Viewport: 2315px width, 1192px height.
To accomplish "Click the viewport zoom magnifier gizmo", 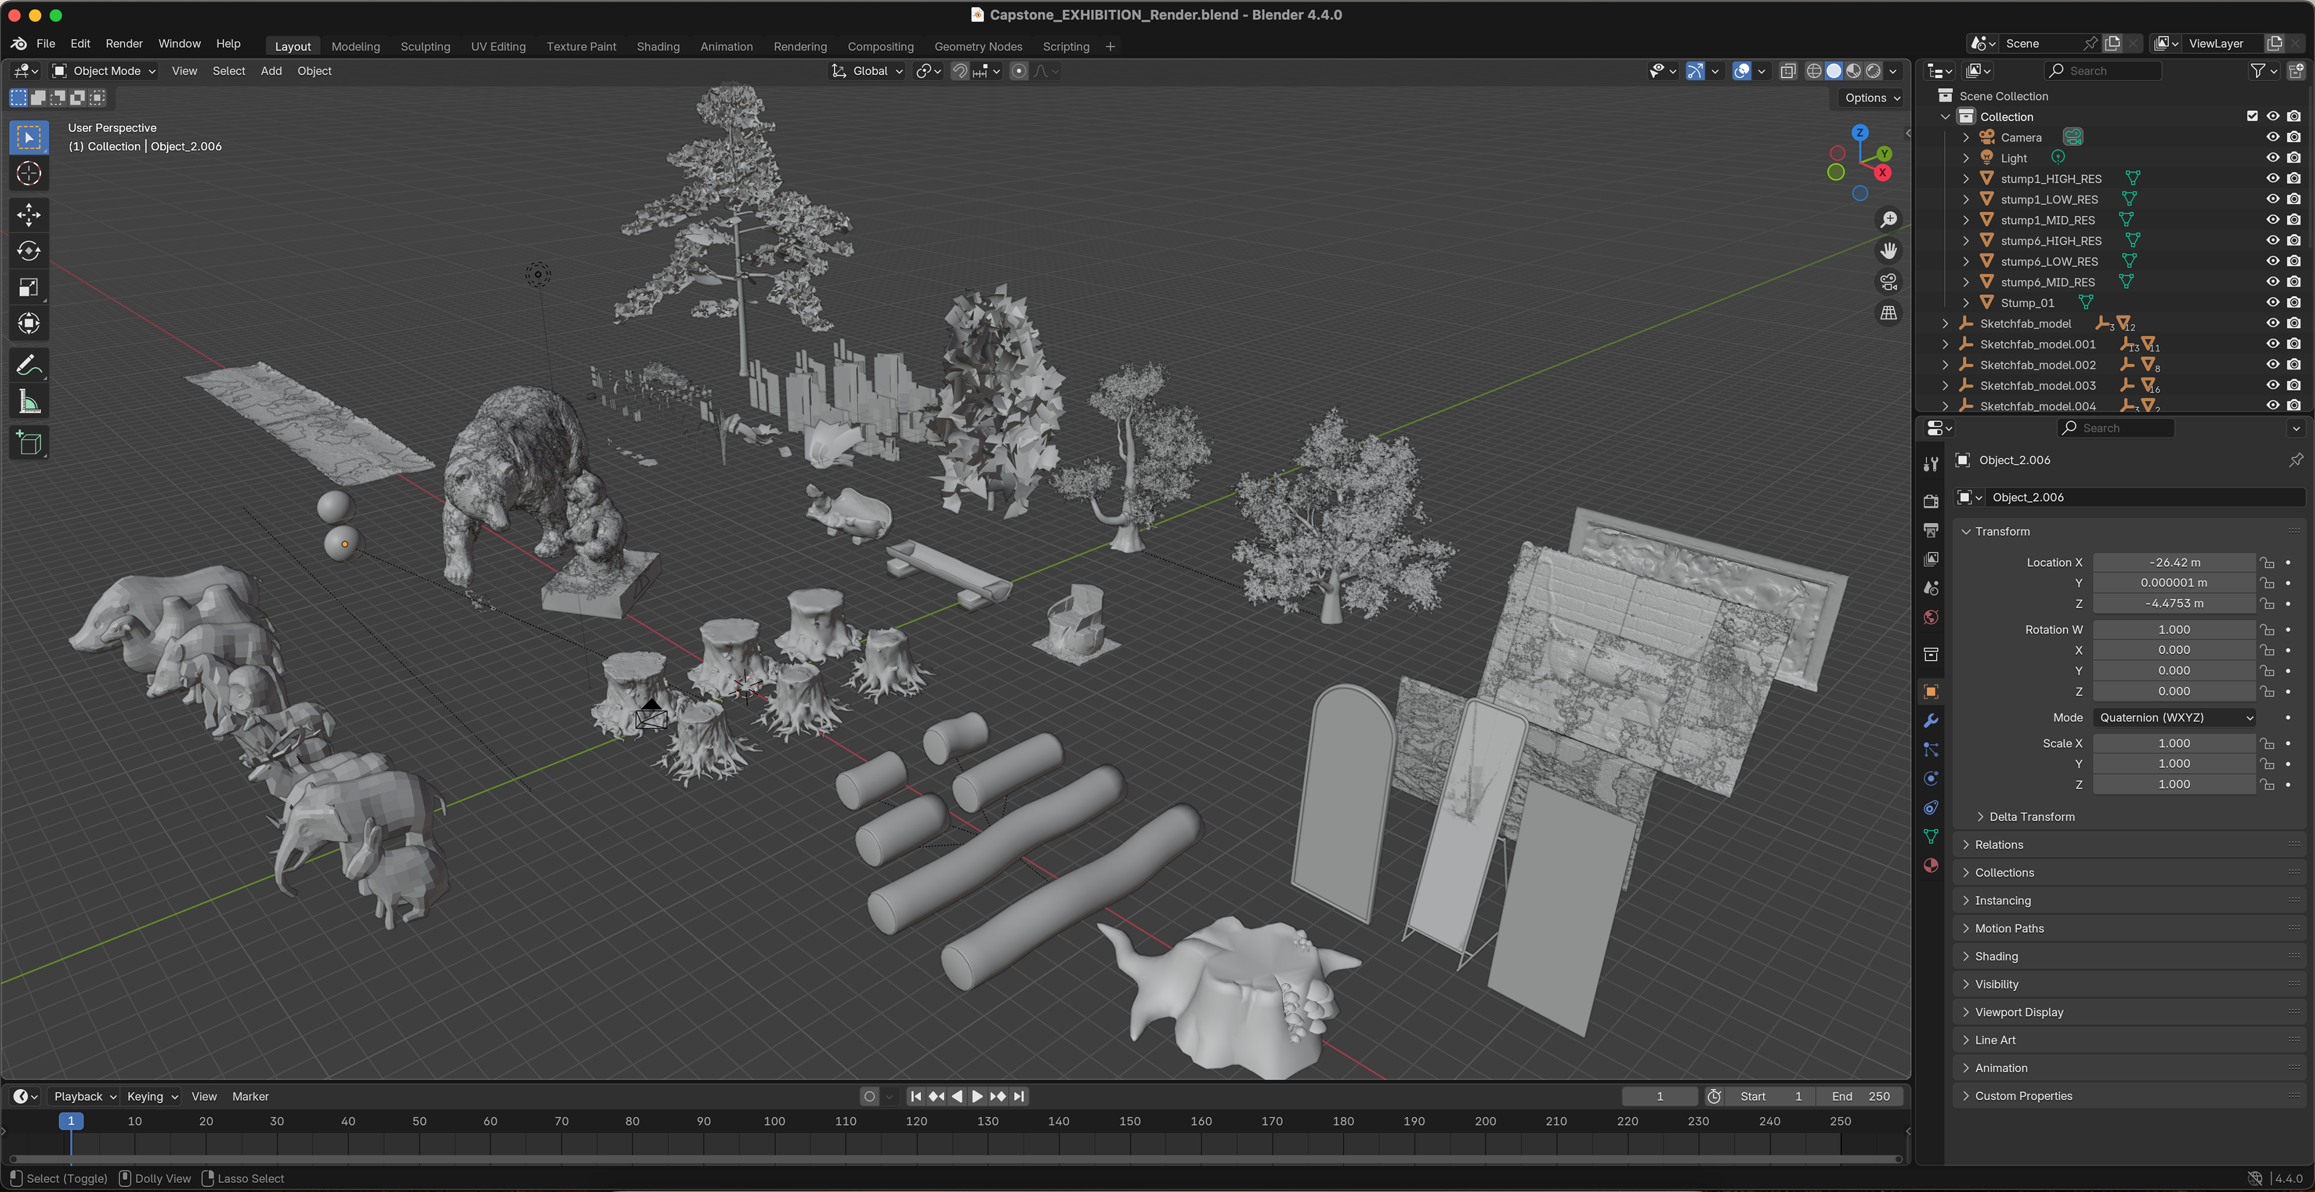I will (1889, 219).
